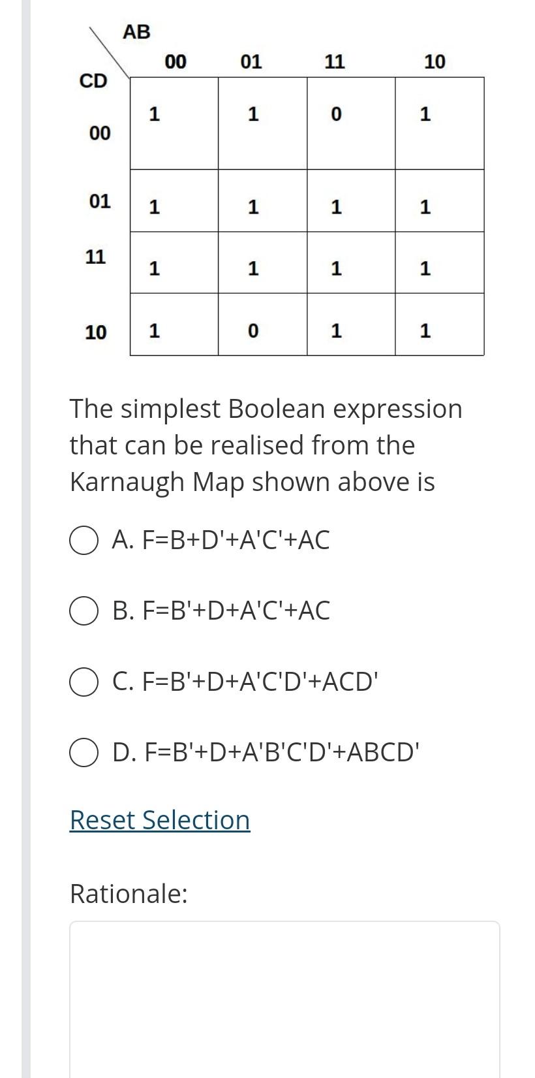Select answer option A radio button
Screen dimensions: 535x1078
coord(83,540)
